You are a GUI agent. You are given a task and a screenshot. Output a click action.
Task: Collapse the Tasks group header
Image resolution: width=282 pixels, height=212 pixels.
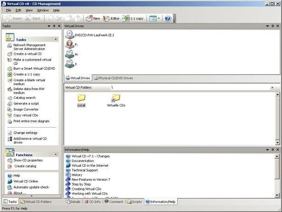56,39
